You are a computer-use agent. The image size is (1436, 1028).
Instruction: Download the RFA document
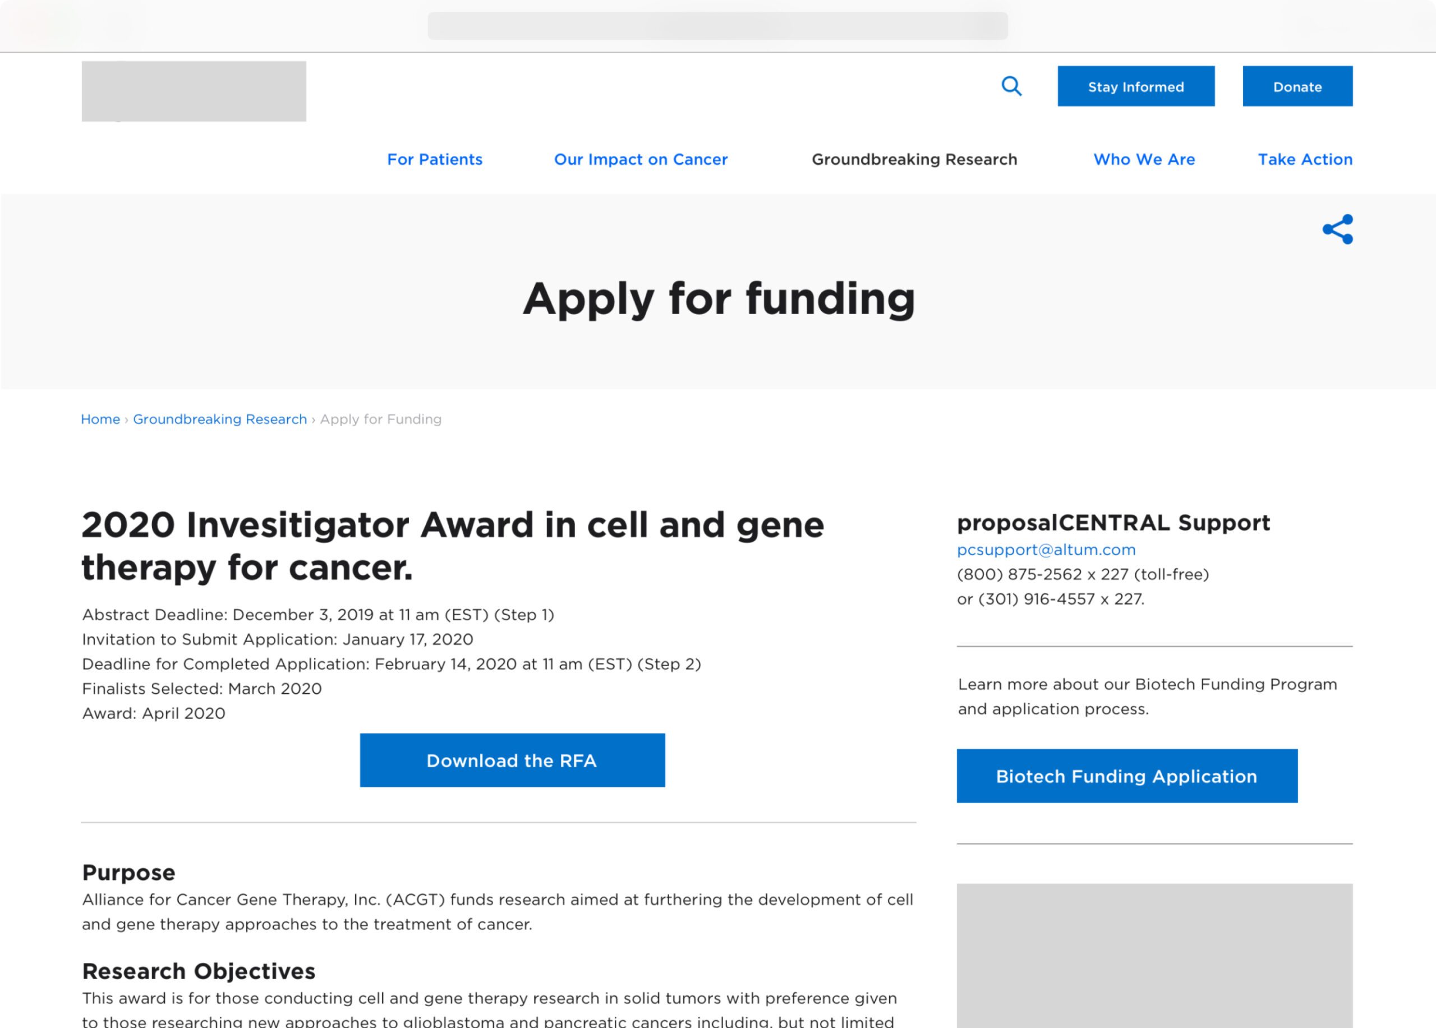click(512, 760)
